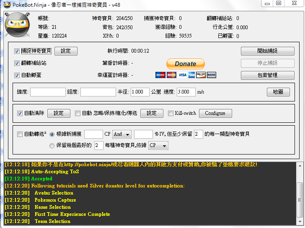305x228 pixels.
Task: Click the CP threshold input field
Action: click(93, 134)
